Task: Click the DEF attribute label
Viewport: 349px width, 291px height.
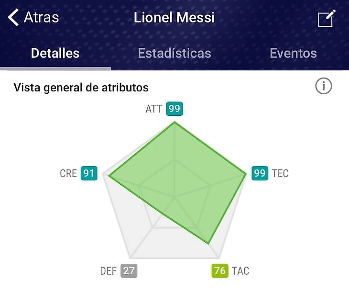Action: pos(109,271)
